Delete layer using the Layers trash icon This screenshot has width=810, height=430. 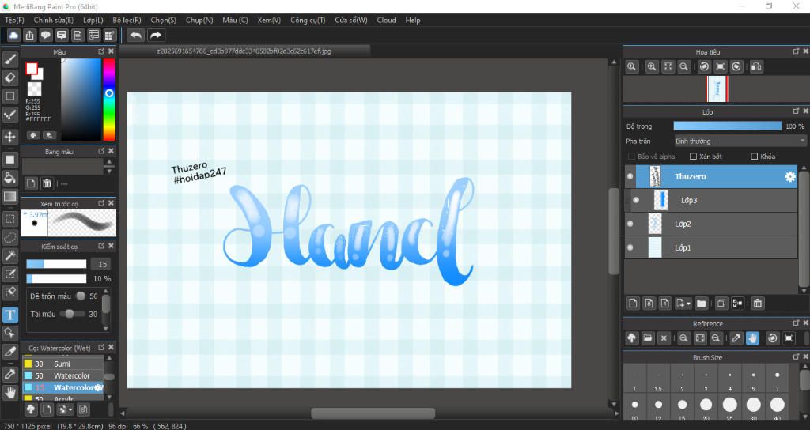click(758, 303)
